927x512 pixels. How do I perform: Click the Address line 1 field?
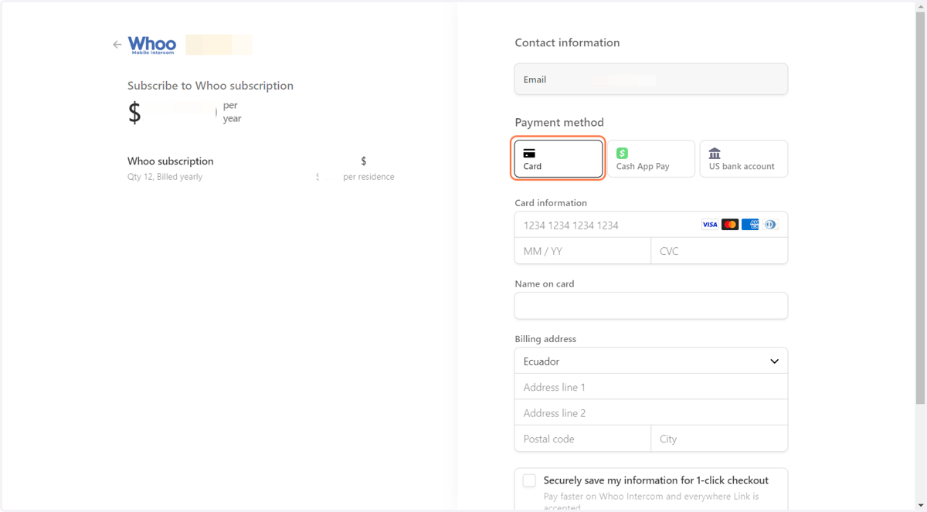point(651,387)
